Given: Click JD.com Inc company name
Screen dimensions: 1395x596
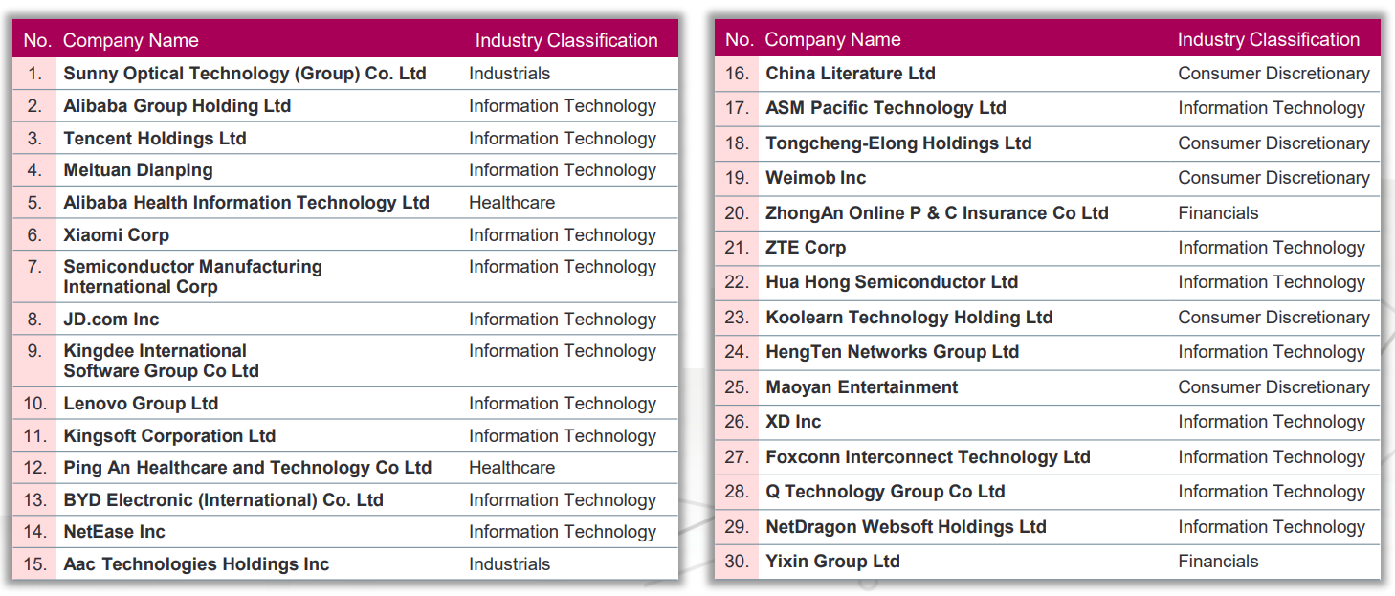Looking at the screenshot, I should (111, 320).
